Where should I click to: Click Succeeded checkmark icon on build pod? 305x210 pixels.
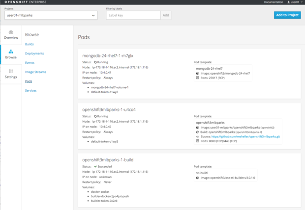click(x=95, y=167)
